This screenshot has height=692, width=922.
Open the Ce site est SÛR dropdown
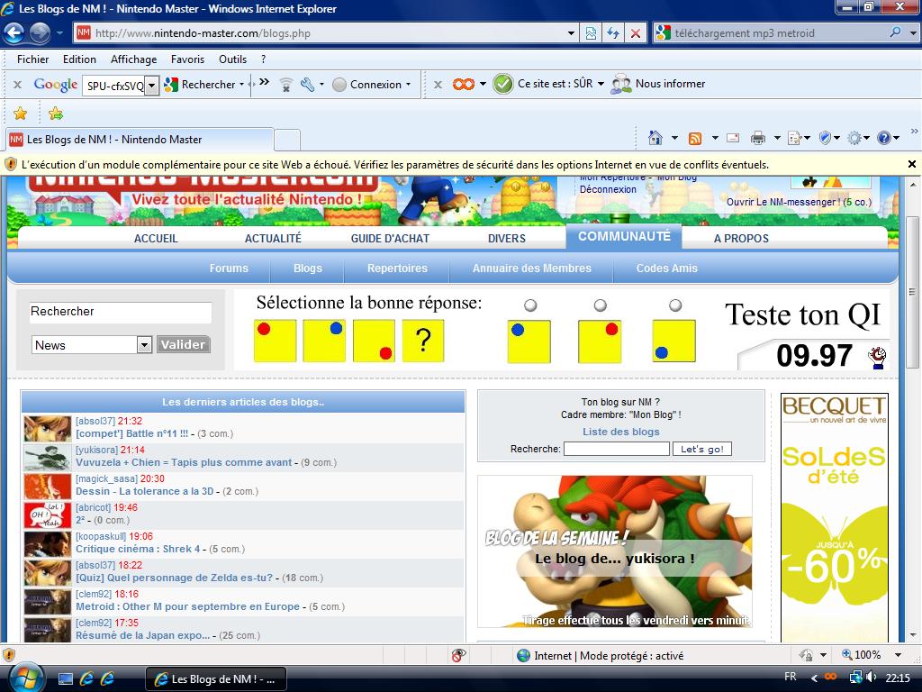(601, 84)
